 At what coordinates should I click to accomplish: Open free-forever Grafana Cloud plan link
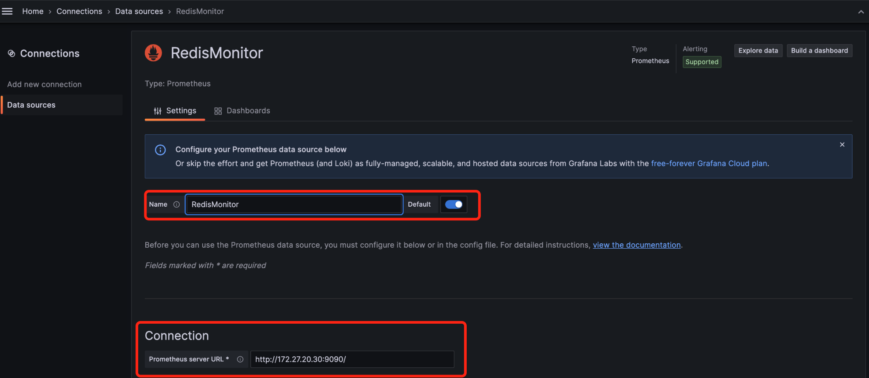click(x=709, y=163)
